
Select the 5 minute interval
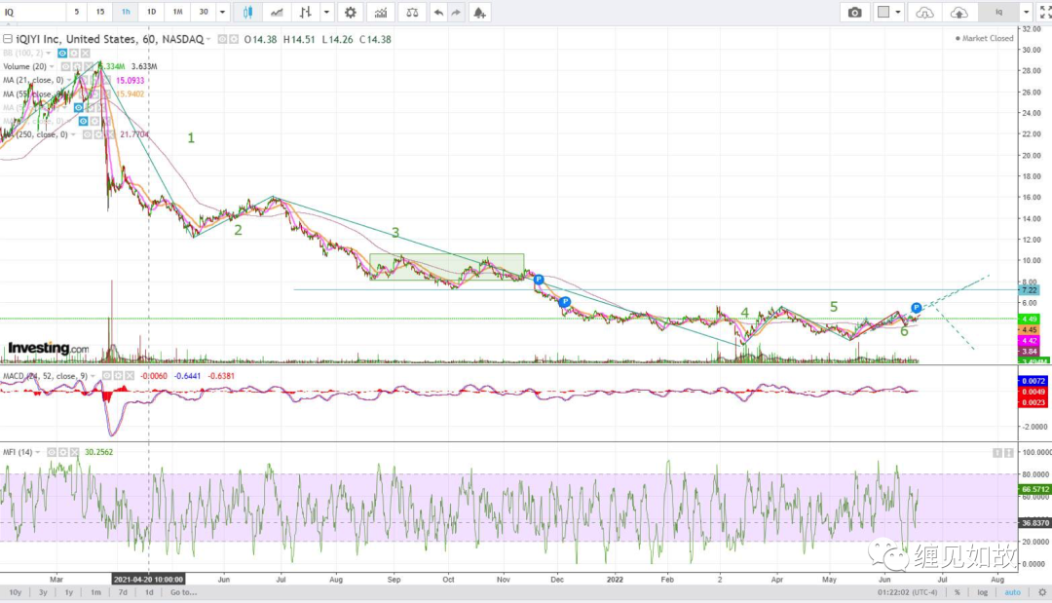coord(77,12)
